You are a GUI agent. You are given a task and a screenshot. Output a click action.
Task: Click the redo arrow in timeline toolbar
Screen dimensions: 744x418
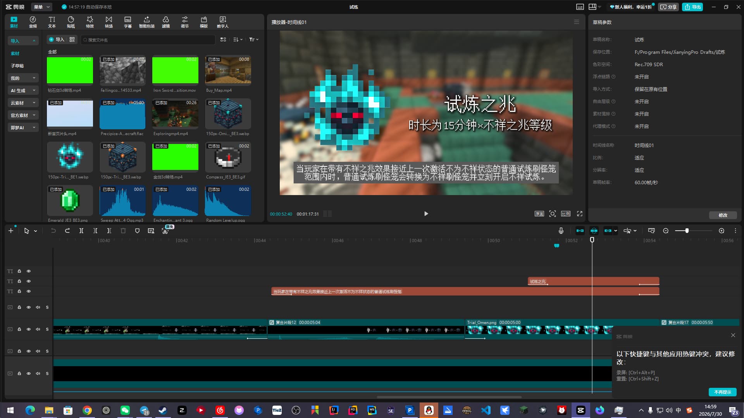67,231
